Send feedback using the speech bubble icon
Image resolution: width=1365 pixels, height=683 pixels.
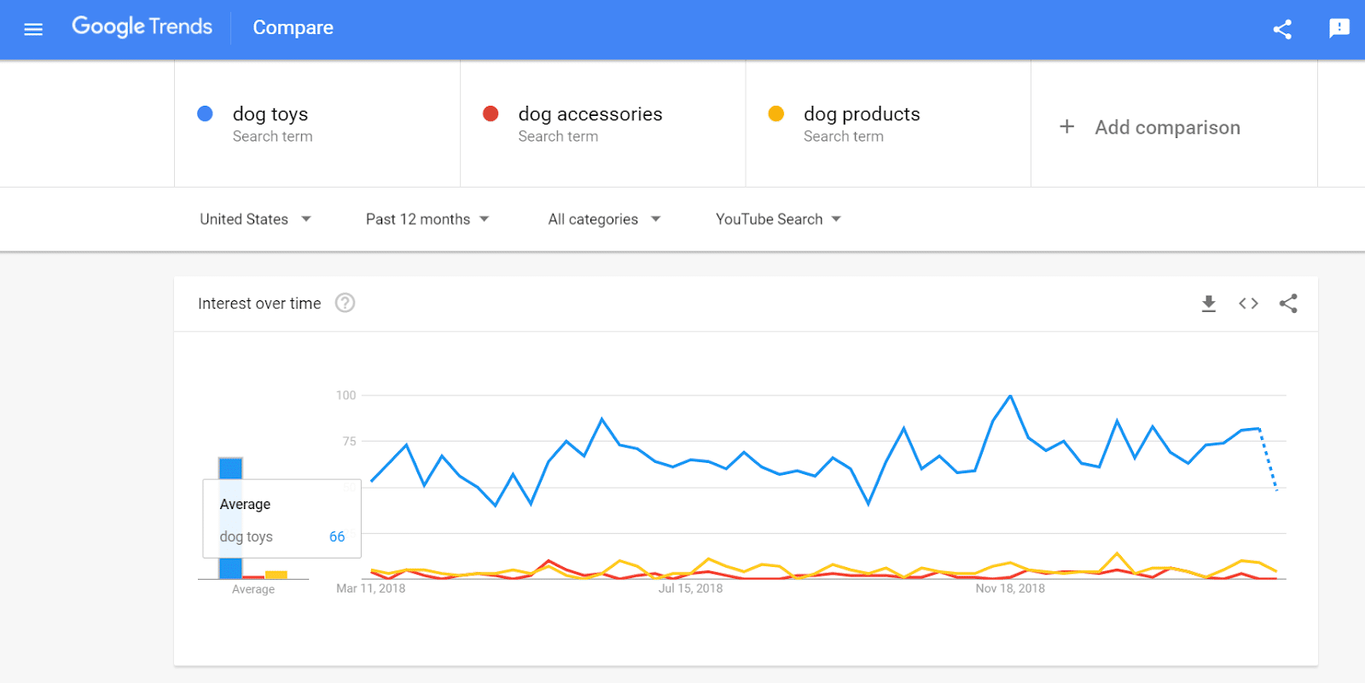point(1338,28)
